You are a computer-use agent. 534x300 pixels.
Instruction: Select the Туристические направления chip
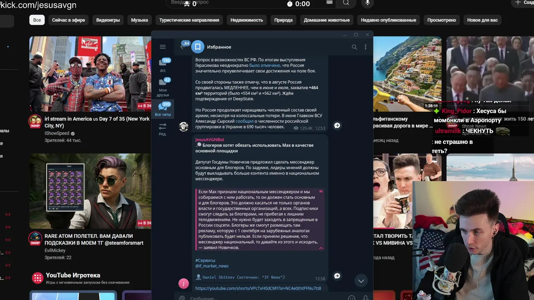[189, 20]
